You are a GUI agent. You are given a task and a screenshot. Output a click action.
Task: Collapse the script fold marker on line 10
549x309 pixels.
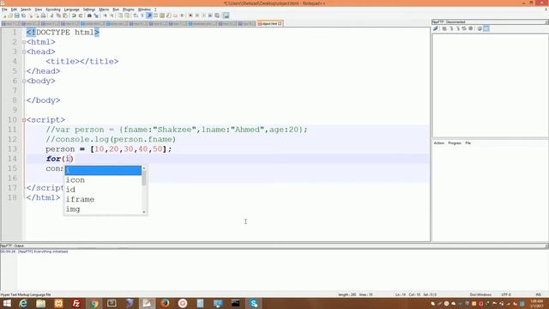(24, 120)
